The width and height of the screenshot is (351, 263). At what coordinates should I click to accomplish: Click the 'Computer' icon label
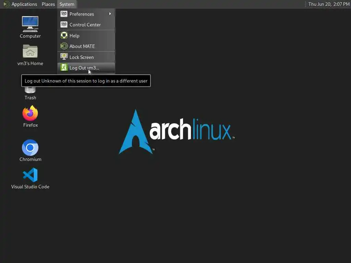point(30,36)
